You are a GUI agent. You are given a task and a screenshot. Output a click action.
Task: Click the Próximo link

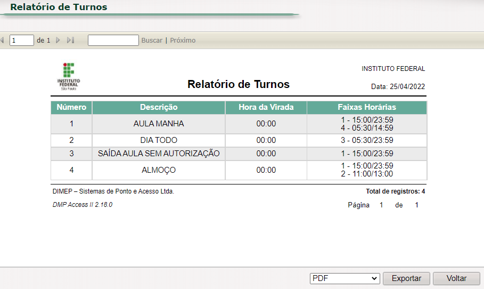(183, 40)
